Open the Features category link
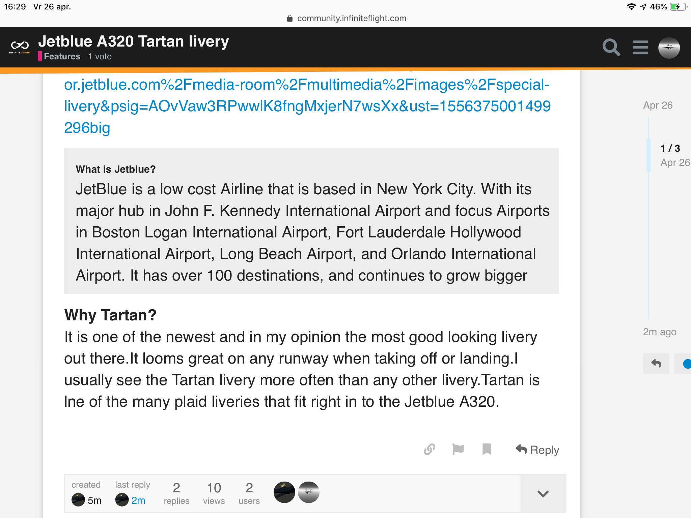 (62, 56)
